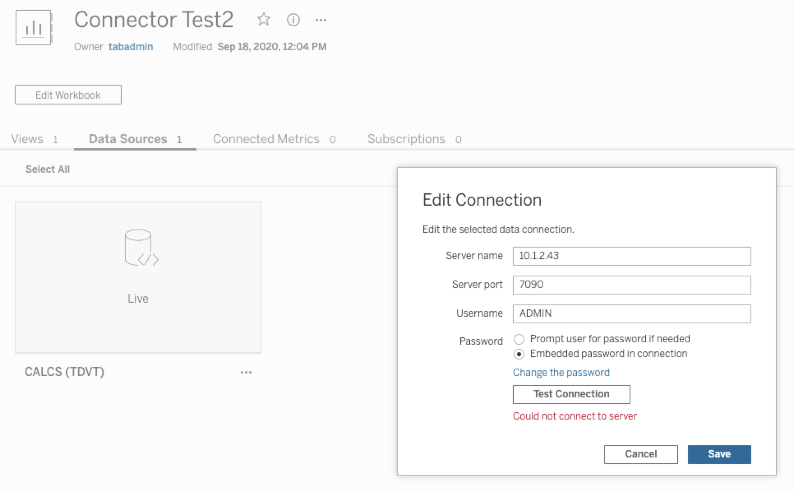Viewport: 794px width, 492px height.
Task: Open the Change the password link
Action: [561, 372]
